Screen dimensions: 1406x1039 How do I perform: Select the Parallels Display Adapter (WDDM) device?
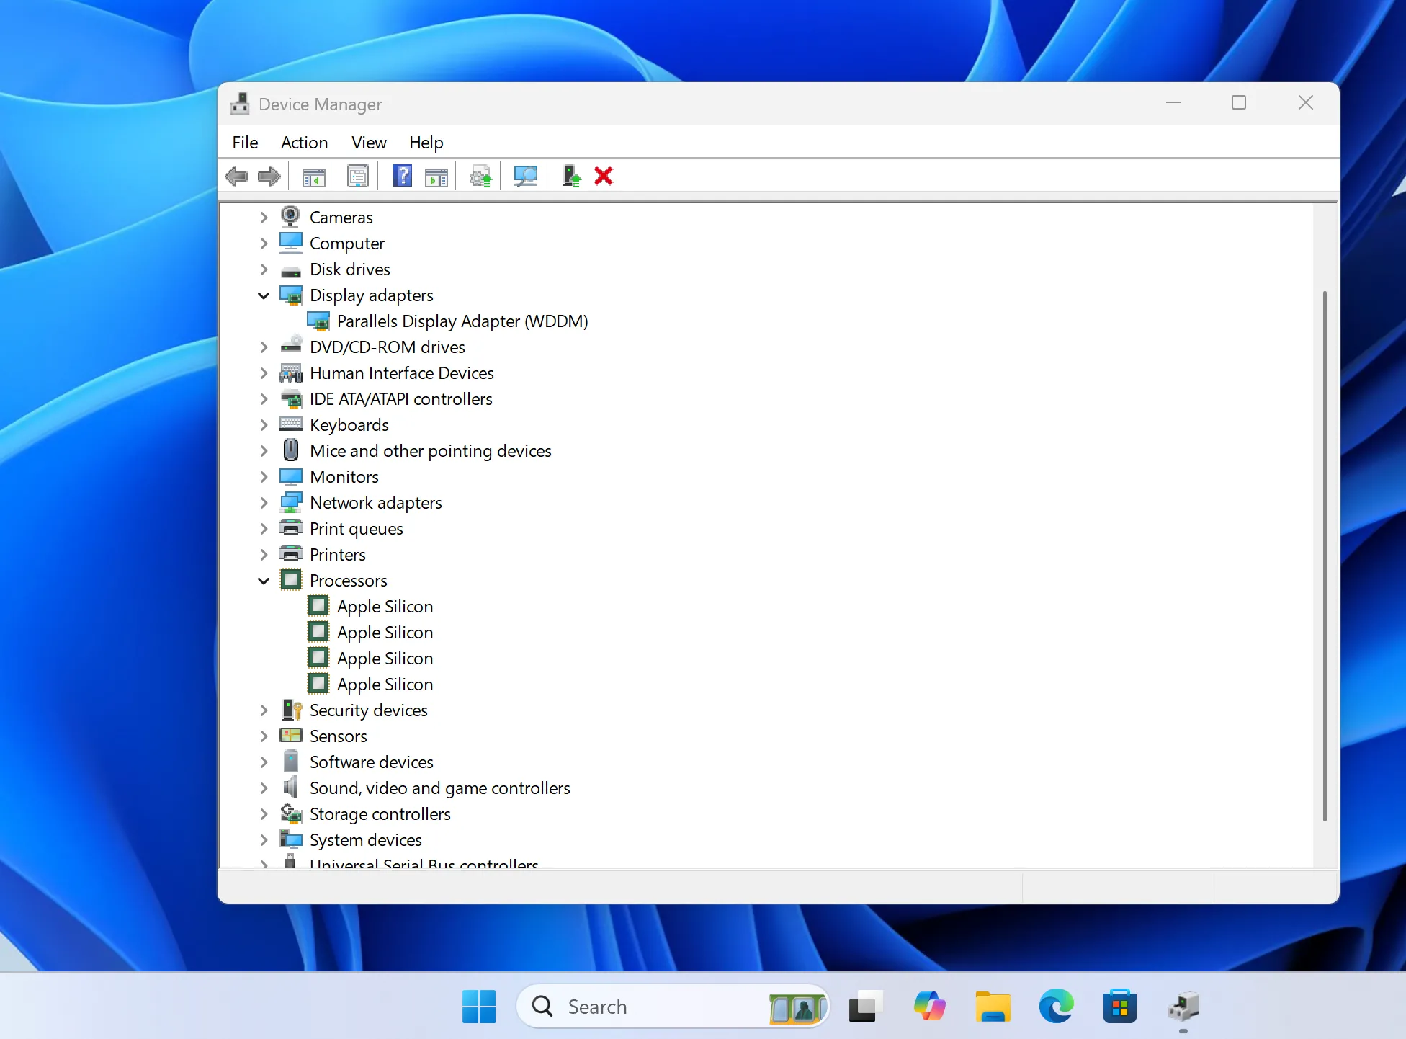click(462, 321)
